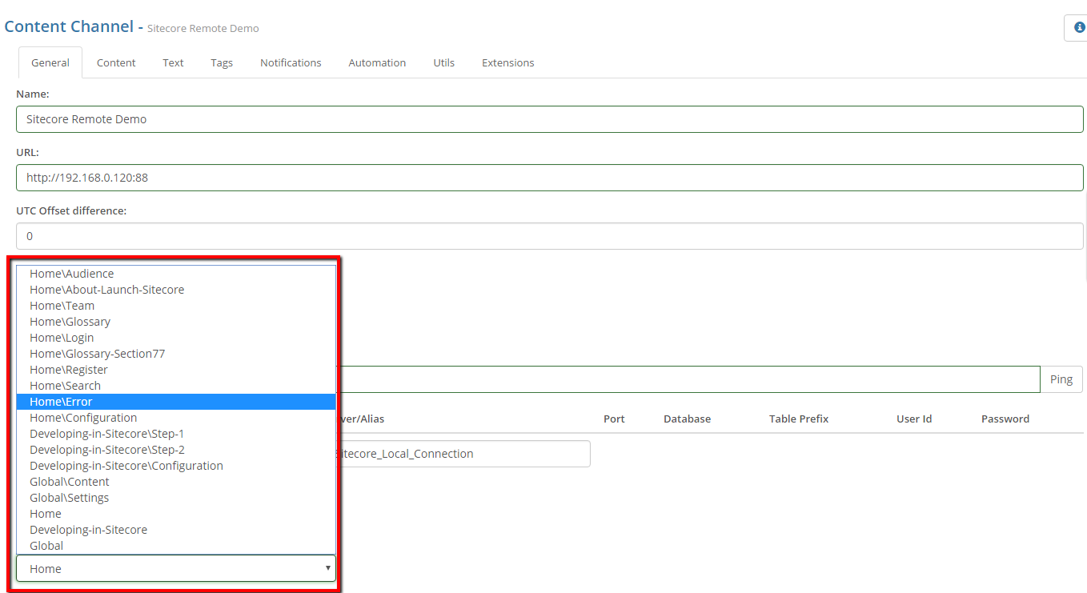The image size is (1087, 593).
Task: Click the URL input field
Action: [x=550, y=178]
